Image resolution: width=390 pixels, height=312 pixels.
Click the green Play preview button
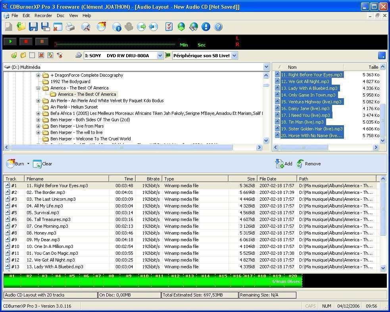tap(11, 41)
